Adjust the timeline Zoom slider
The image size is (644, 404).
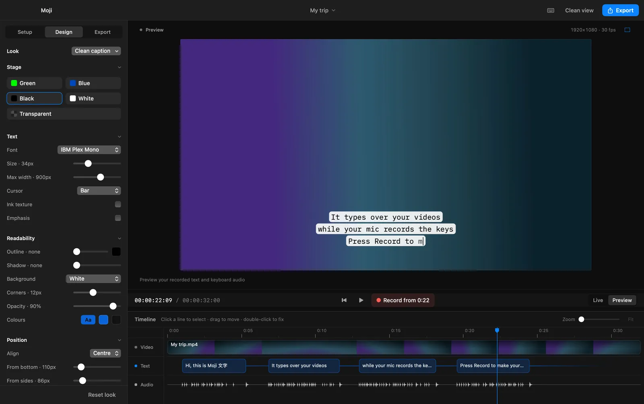[x=599, y=319]
